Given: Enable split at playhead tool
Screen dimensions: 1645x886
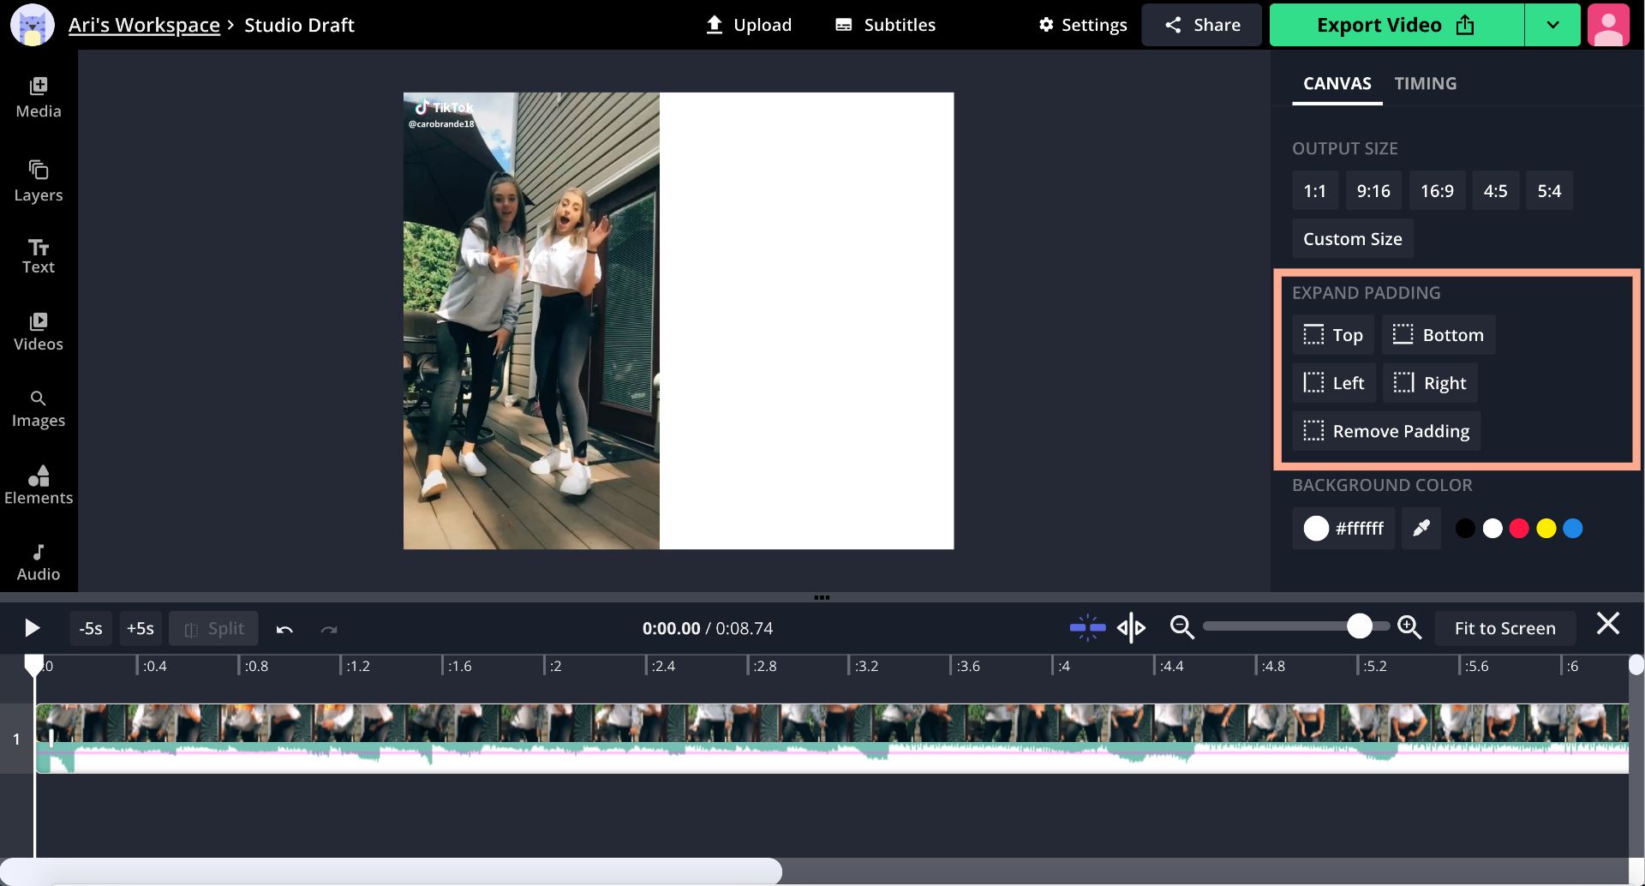Looking at the screenshot, I should click(1131, 627).
